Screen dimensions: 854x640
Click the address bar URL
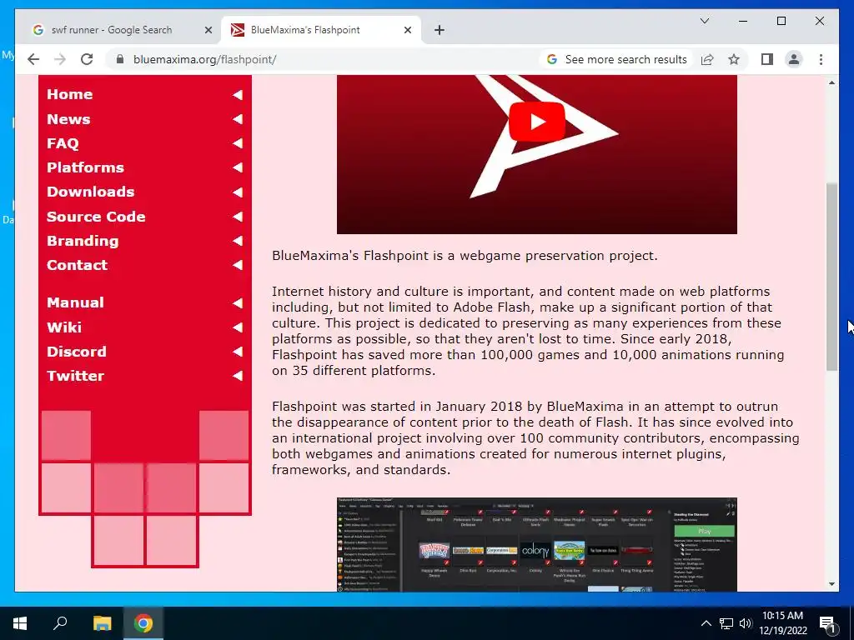(x=205, y=59)
